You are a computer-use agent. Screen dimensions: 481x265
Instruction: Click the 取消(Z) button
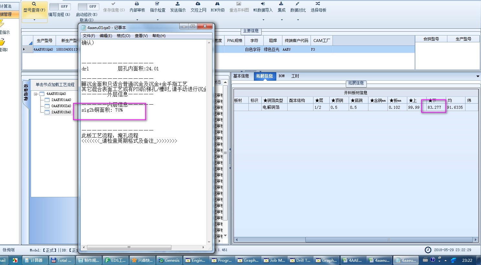86,20
